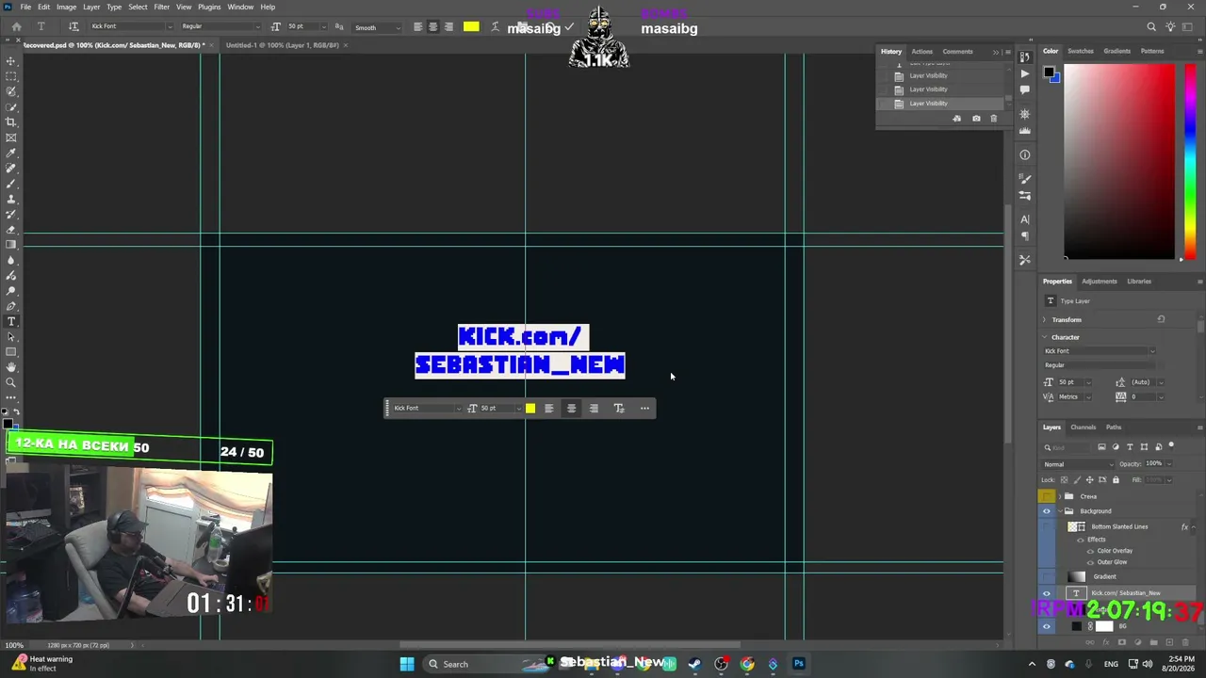The width and height of the screenshot is (1206, 678).
Task: Hide the Background group layer
Action: (1046, 511)
